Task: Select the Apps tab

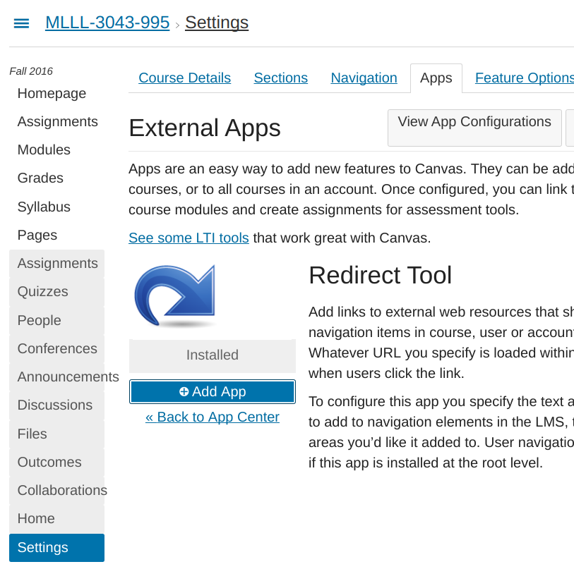Action: click(x=436, y=78)
